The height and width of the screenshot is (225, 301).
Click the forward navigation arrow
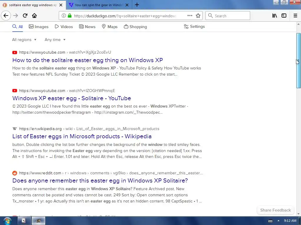coord(16,16)
